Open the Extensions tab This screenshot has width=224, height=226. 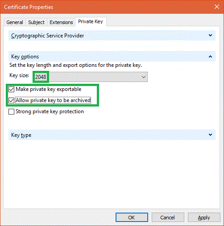61,22
